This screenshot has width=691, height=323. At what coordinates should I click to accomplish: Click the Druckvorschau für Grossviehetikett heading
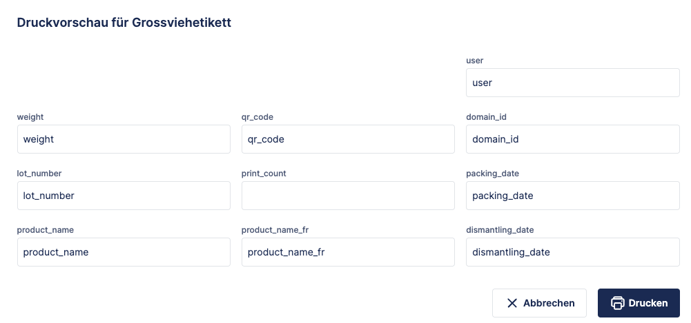tap(124, 23)
